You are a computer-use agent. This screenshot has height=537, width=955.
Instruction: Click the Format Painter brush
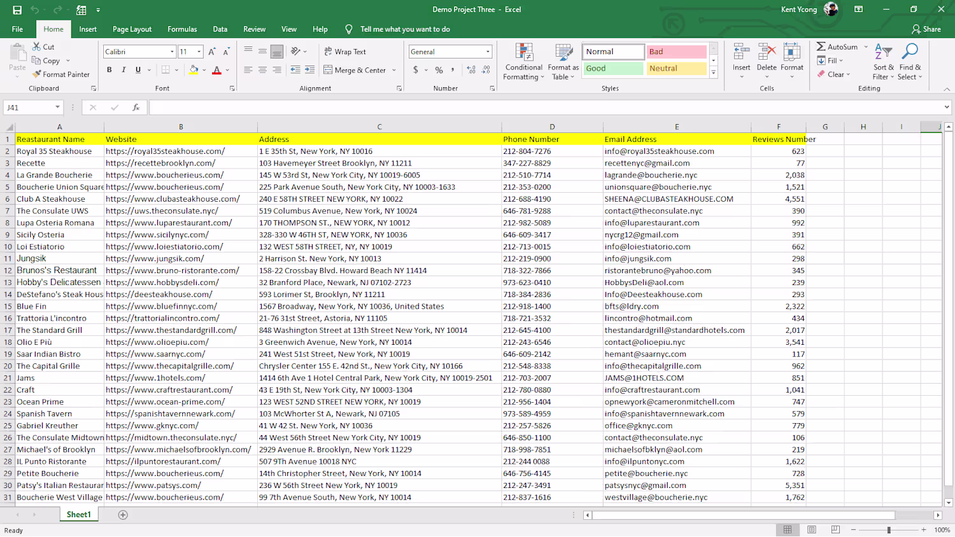pos(37,74)
